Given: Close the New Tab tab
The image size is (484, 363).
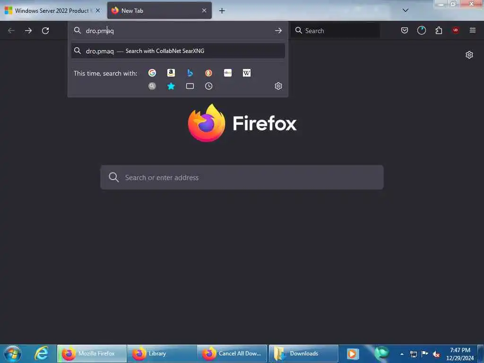Looking at the screenshot, I should point(204,10).
